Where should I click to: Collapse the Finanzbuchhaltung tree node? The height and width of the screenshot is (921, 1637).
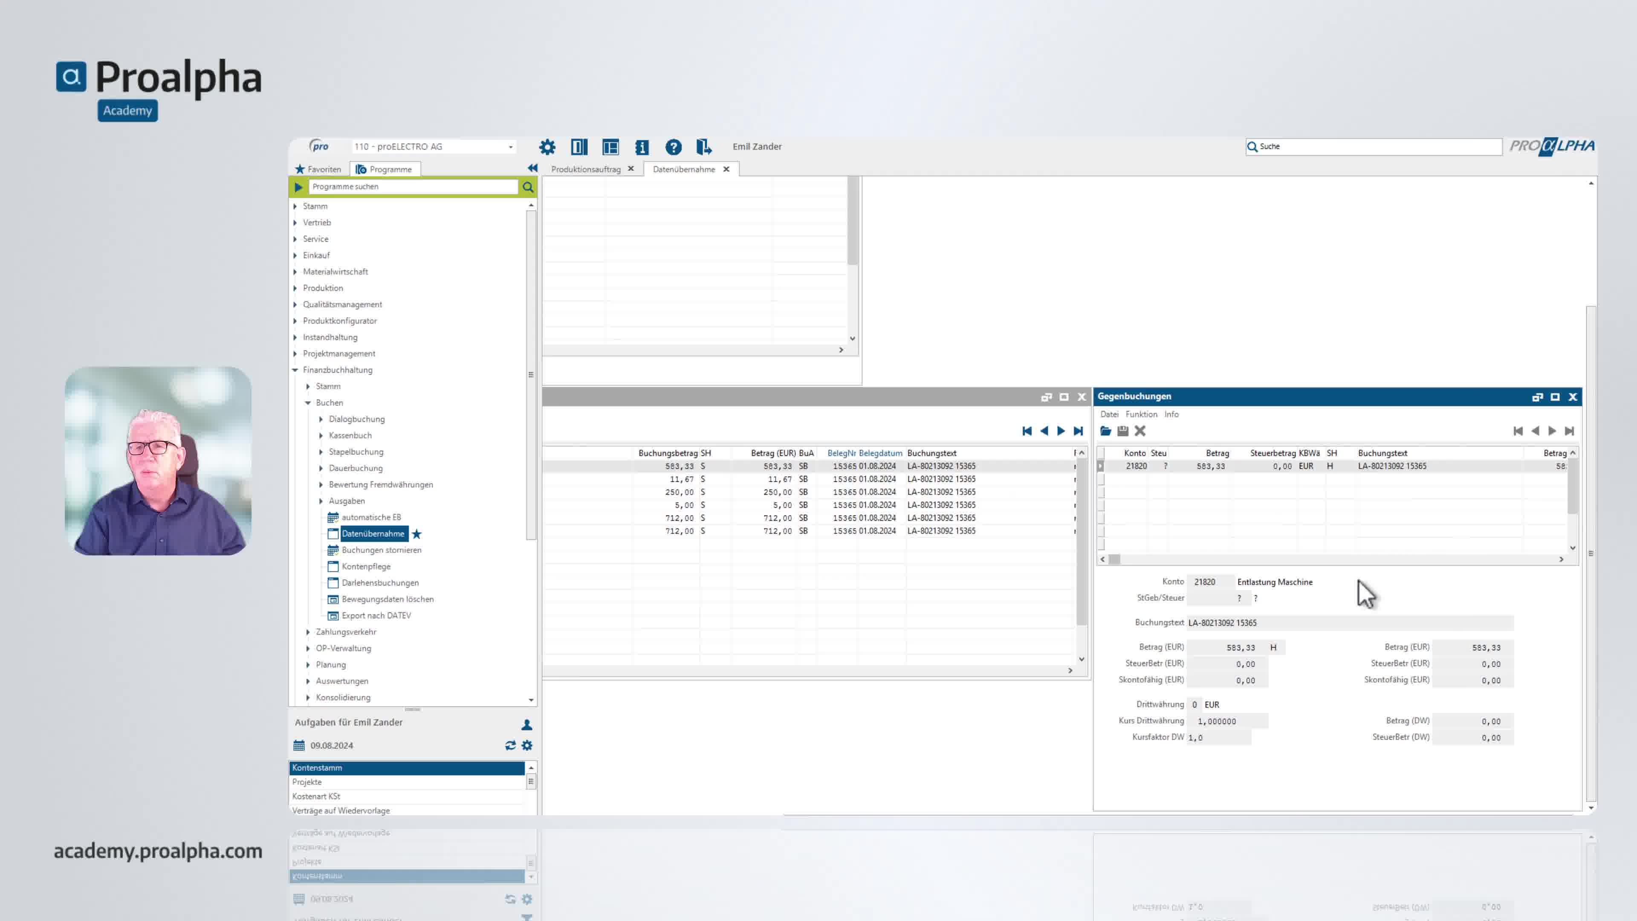[x=295, y=370]
